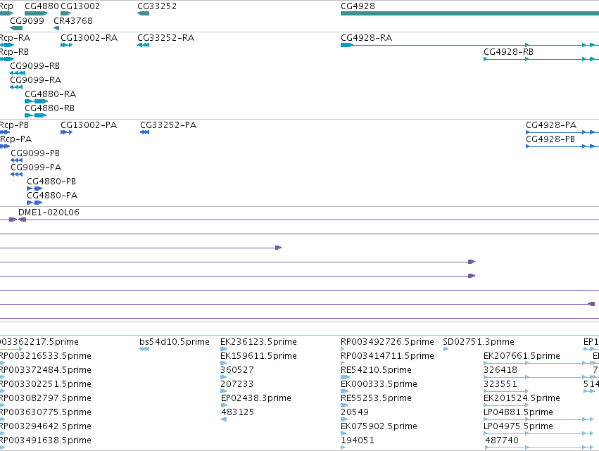Image resolution: width=599 pixels, height=451 pixels.
Task: Click the CG4880-PA protein label
Action: (x=52, y=196)
